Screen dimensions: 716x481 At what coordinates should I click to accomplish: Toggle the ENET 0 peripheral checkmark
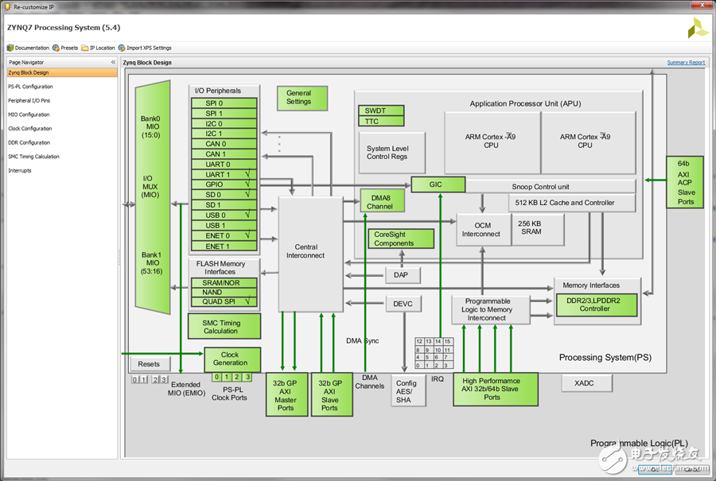click(247, 236)
